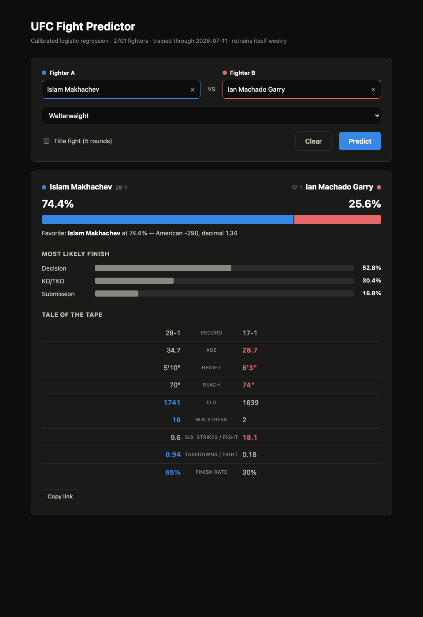
Task: Click the blue win probability bar segment
Action: pos(167,219)
